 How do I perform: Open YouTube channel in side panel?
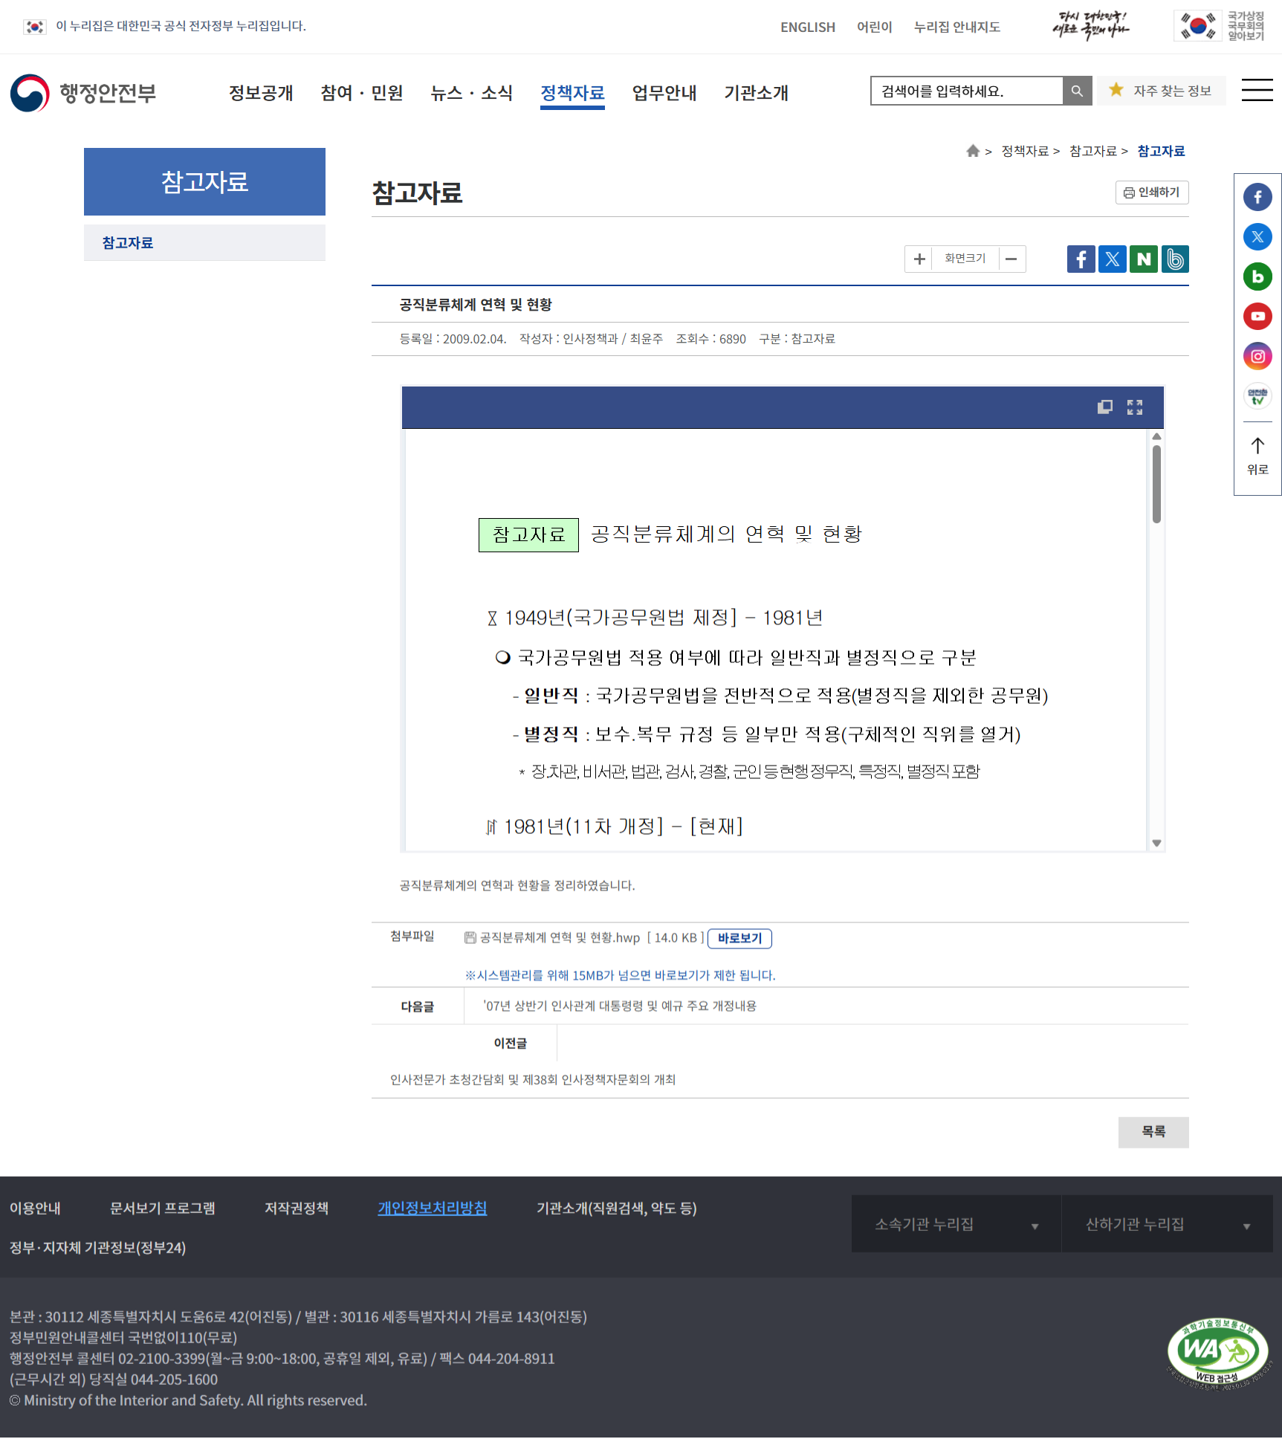[1257, 317]
